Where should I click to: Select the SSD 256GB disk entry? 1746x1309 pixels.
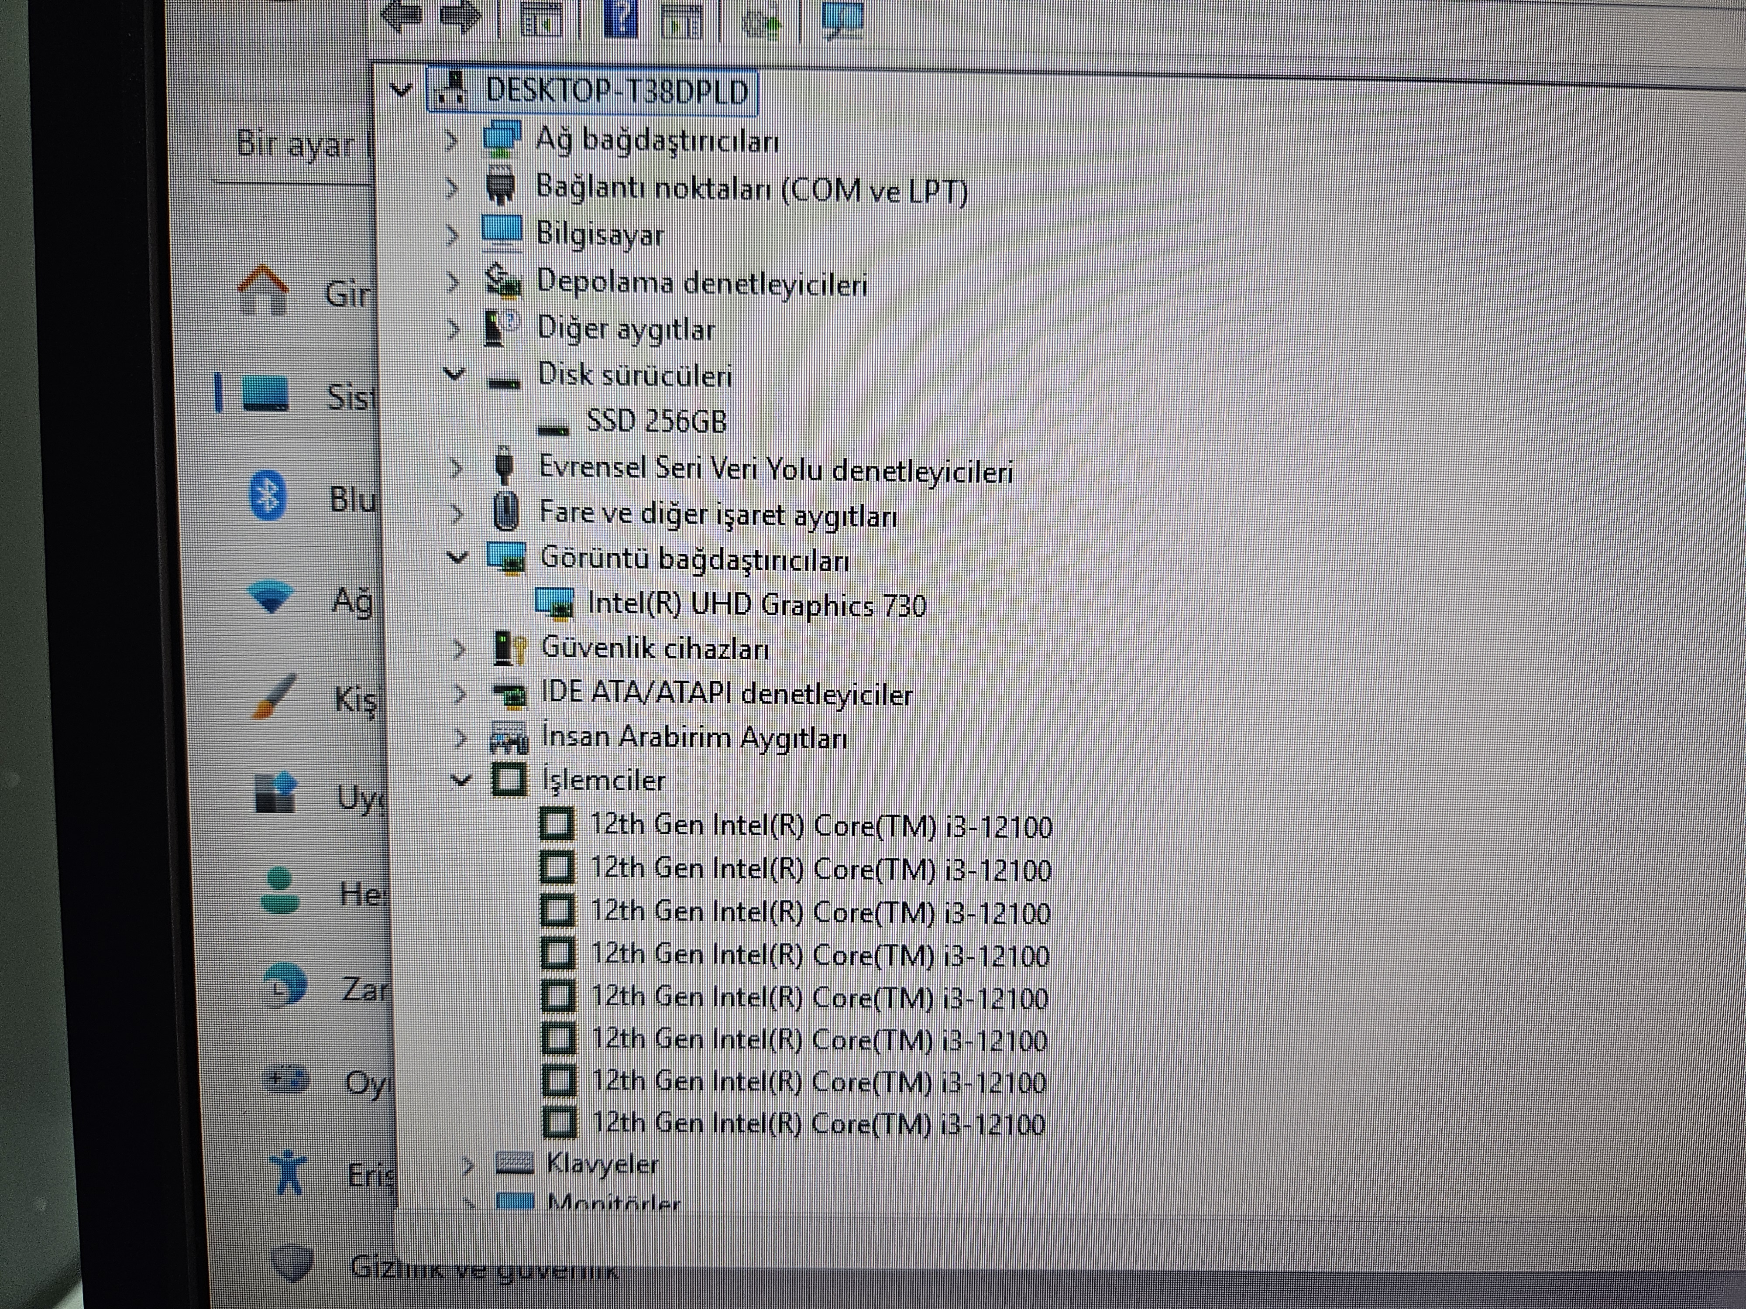(x=656, y=422)
